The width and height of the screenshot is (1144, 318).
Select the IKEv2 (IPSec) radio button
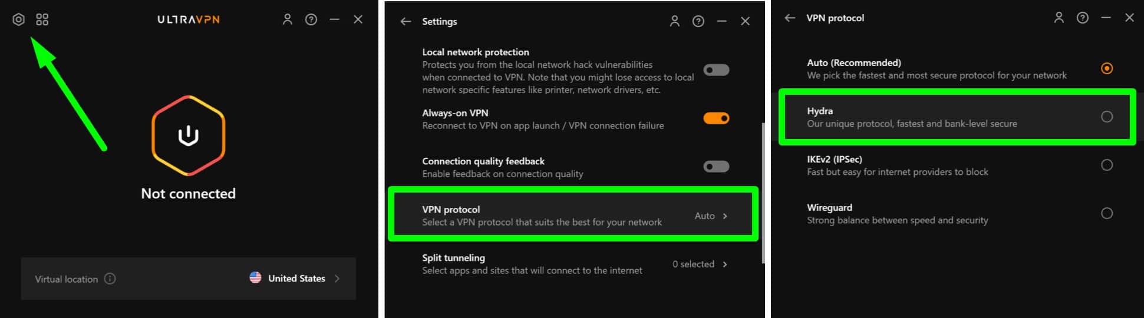click(x=1107, y=165)
